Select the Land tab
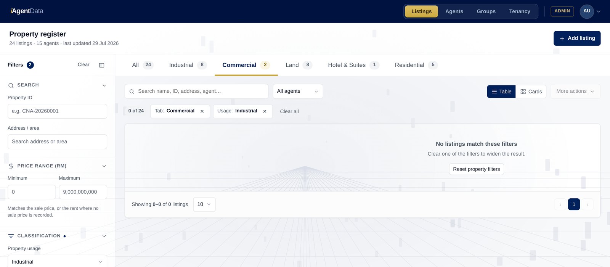 299,65
